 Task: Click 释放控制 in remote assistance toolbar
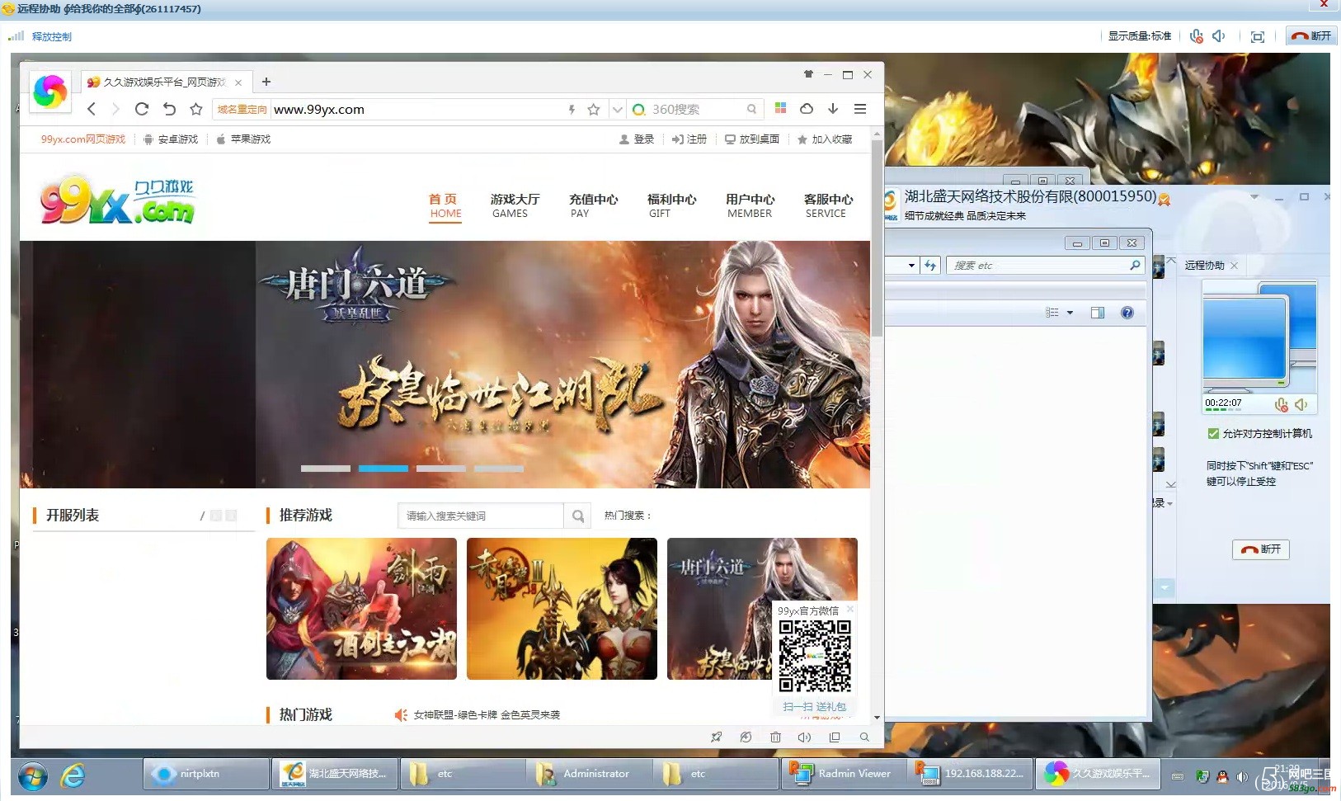pos(52,36)
